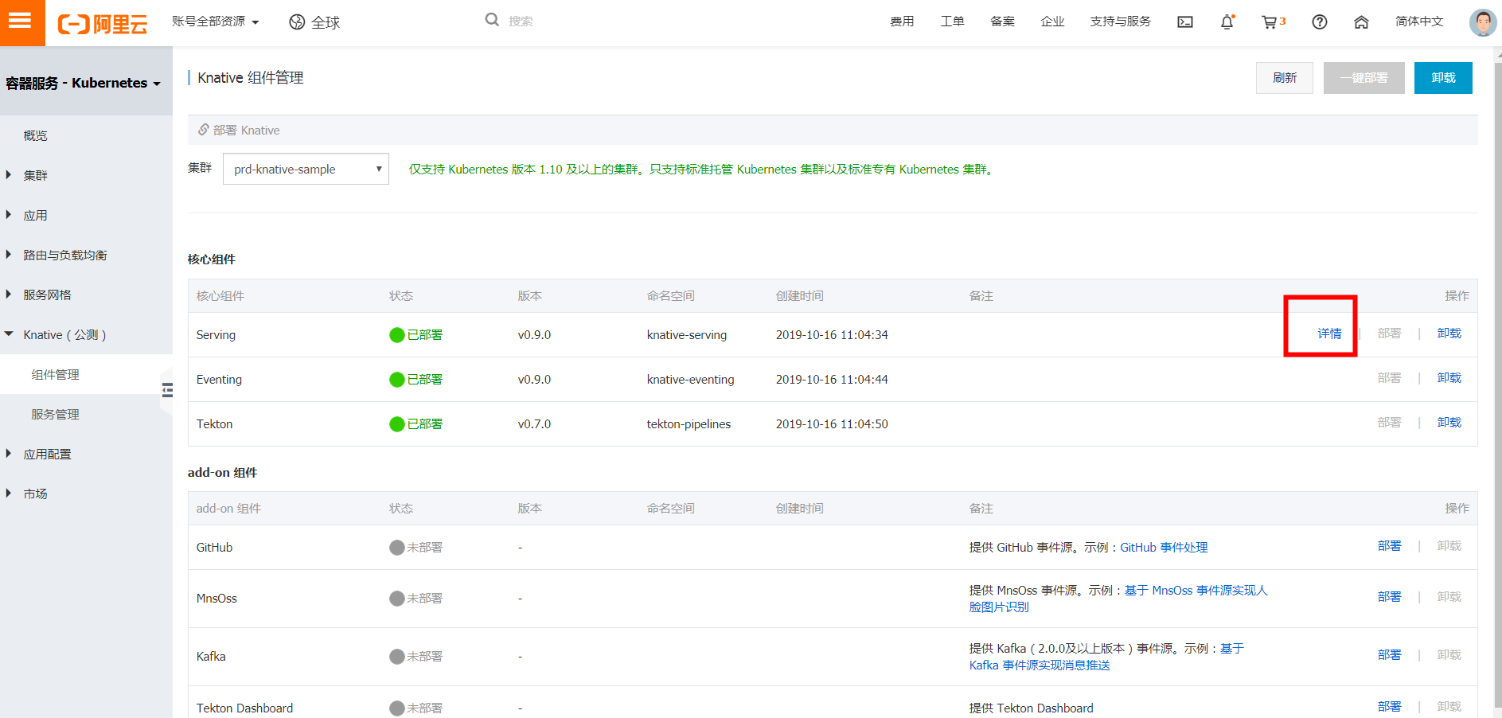
Task: Open 基于 MnsOss 事件源 example link
Action: 1196,591
